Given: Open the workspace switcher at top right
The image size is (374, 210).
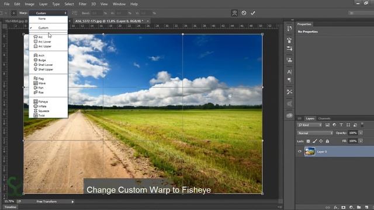Looking at the screenshot, I should pos(361,13).
